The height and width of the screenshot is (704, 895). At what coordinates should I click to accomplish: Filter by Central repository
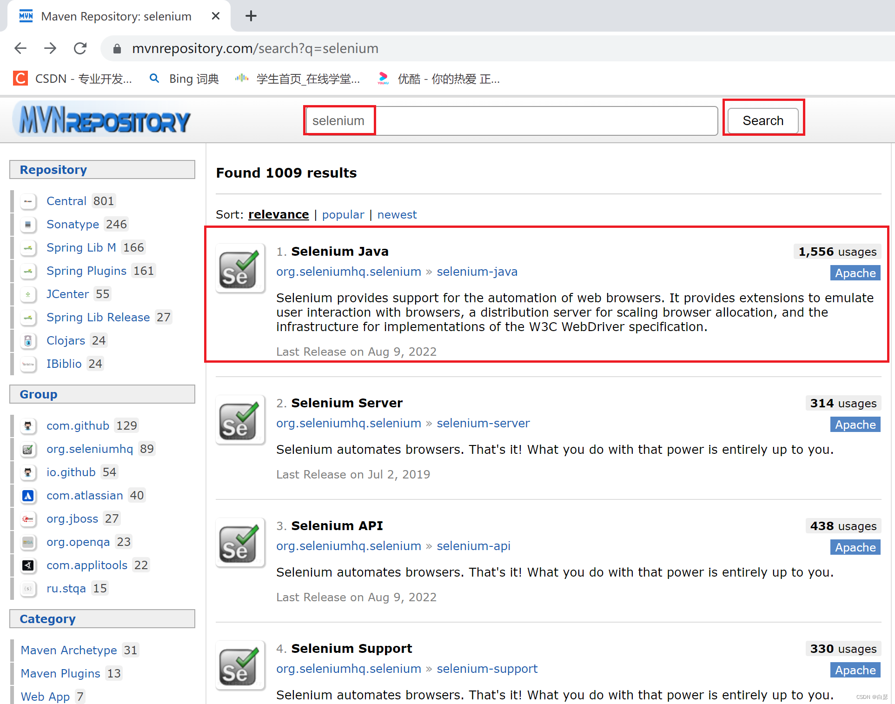66,201
